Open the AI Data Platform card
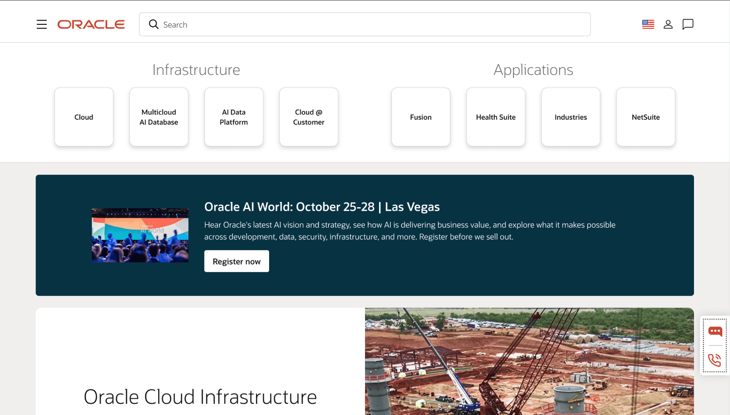The image size is (730, 415). pos(234,117)
